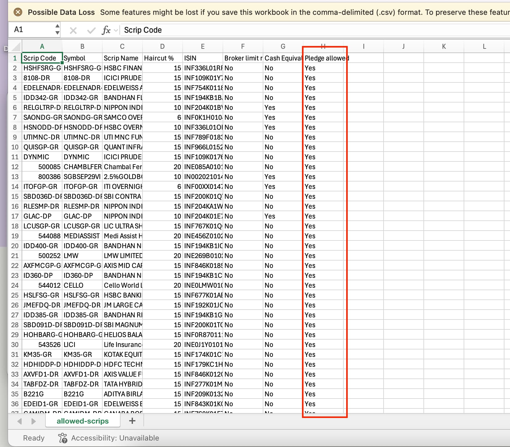Click the Enter checkmark icon in formula bar
This screenshot has width=510, height=447.
tap(91, 30)
